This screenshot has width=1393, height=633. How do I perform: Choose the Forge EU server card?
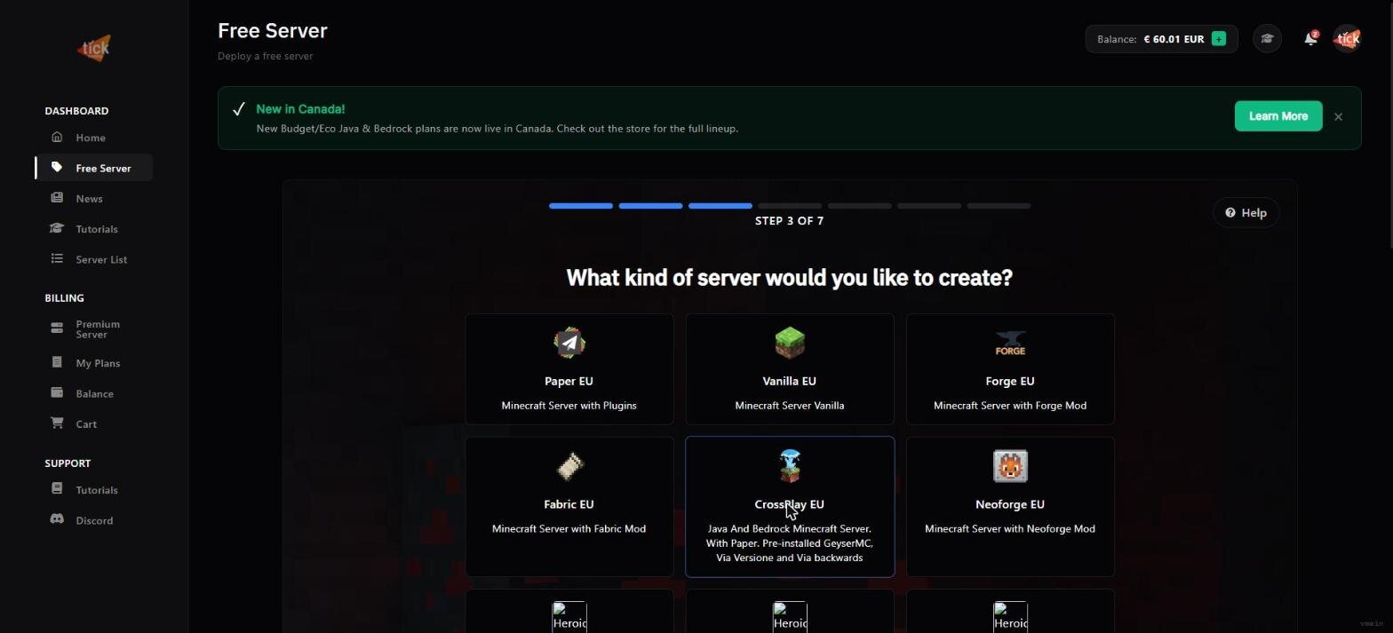tap(1010, 369)
